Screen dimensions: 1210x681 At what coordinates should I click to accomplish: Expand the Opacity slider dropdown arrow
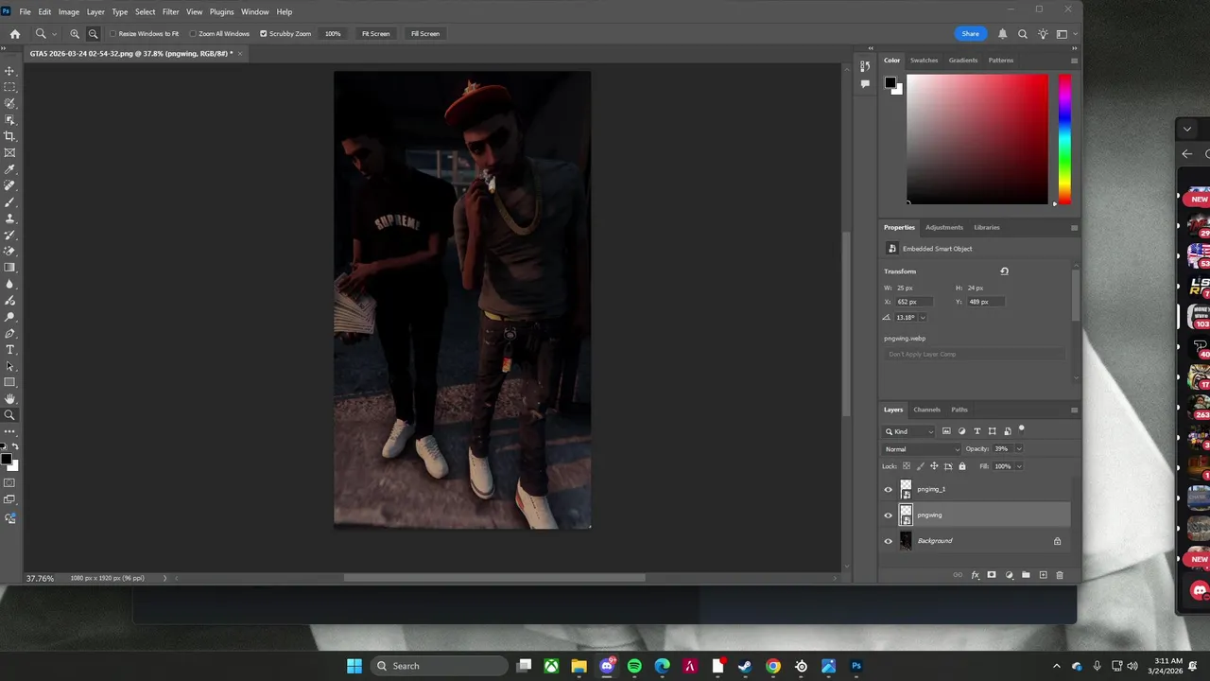[1018, 449]
